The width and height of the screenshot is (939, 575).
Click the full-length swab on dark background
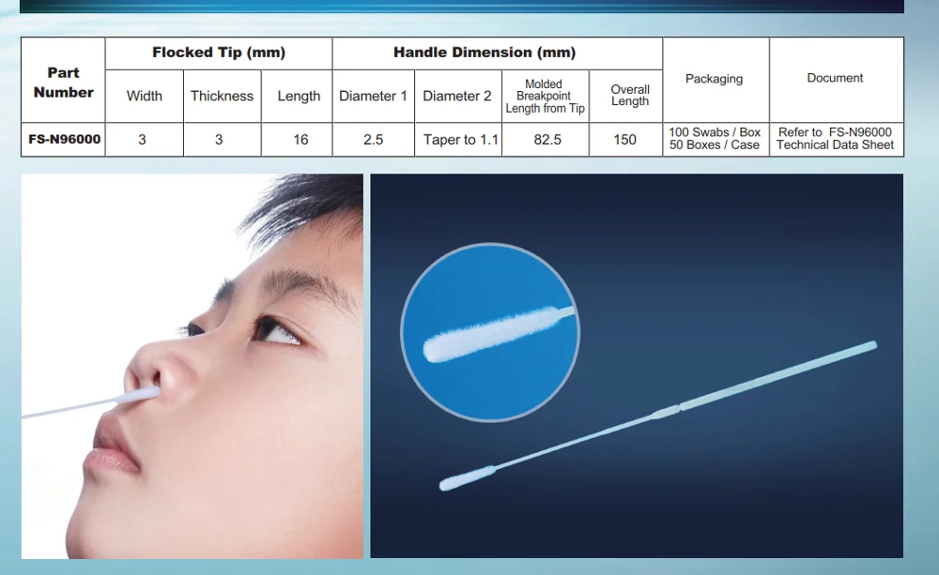click(x=657, y=415)
